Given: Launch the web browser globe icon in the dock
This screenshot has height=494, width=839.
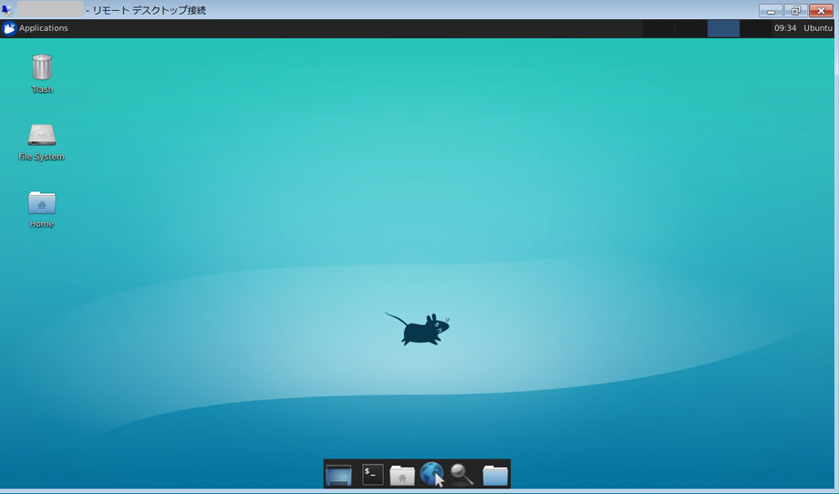Looking at the screenshot, I should point(432,474).
